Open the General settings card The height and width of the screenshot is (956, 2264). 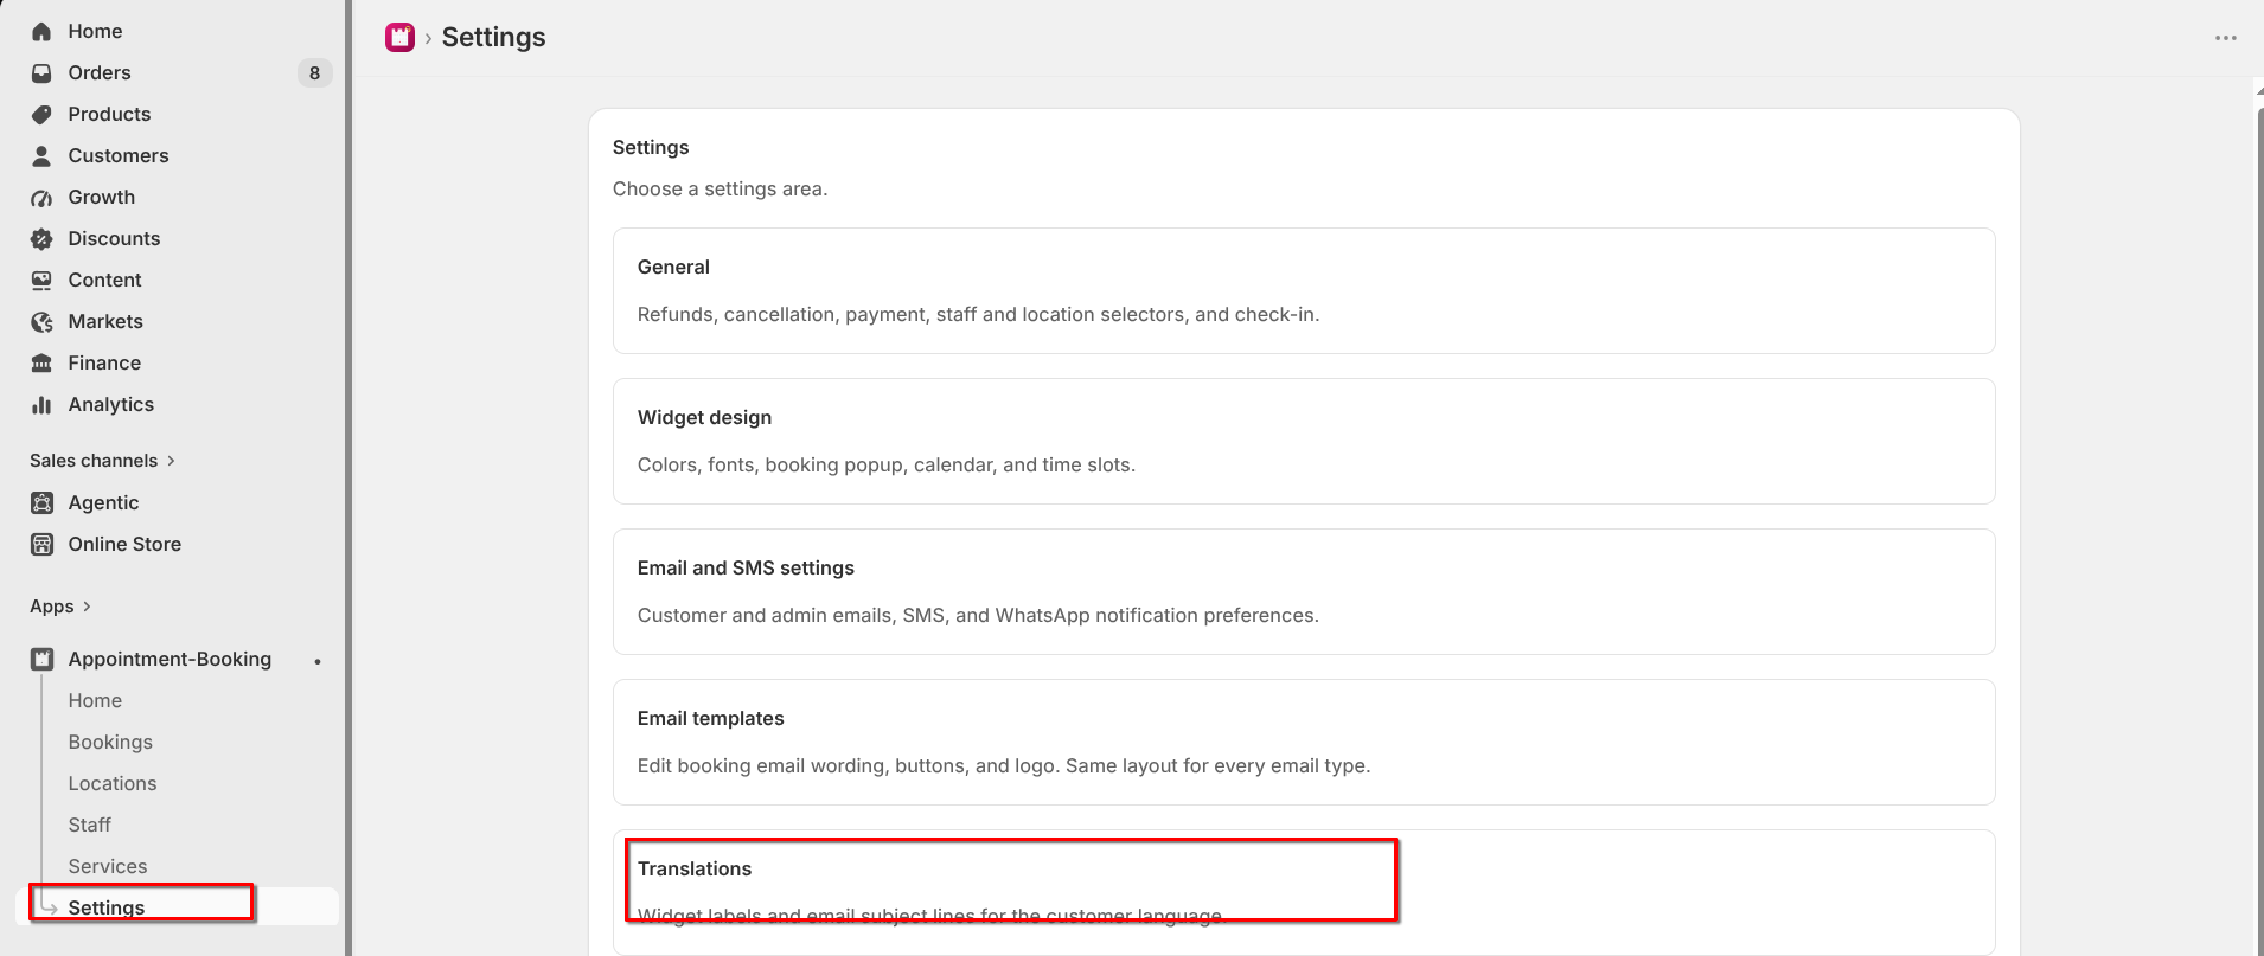pos(1303,291)
